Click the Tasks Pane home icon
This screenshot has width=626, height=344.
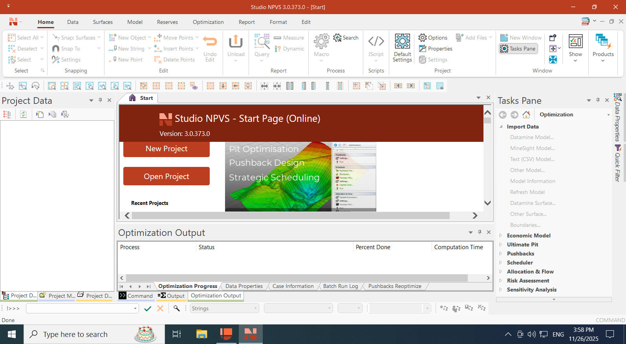click(526, 115)
